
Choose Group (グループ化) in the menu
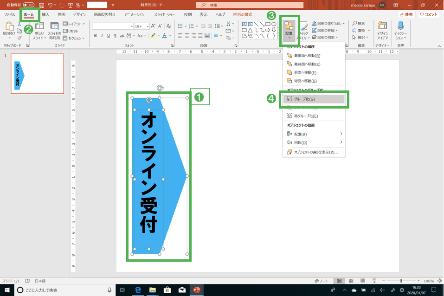[314, 99]
